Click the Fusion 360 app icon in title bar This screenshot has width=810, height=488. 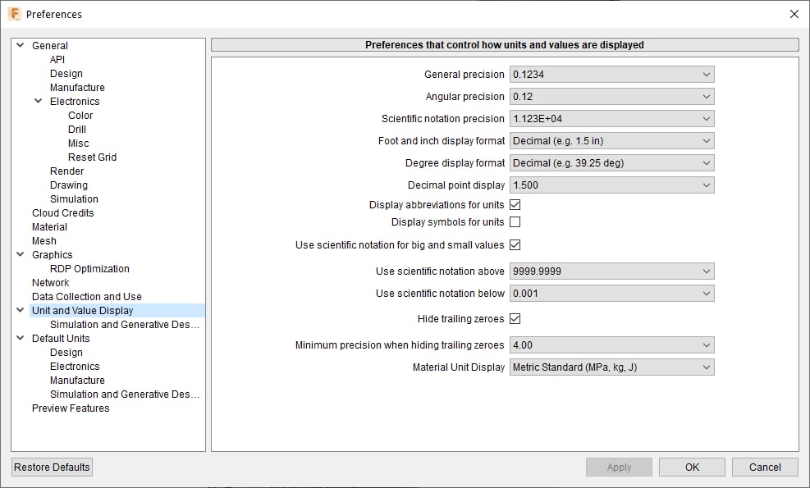click(x=15, y=14)
